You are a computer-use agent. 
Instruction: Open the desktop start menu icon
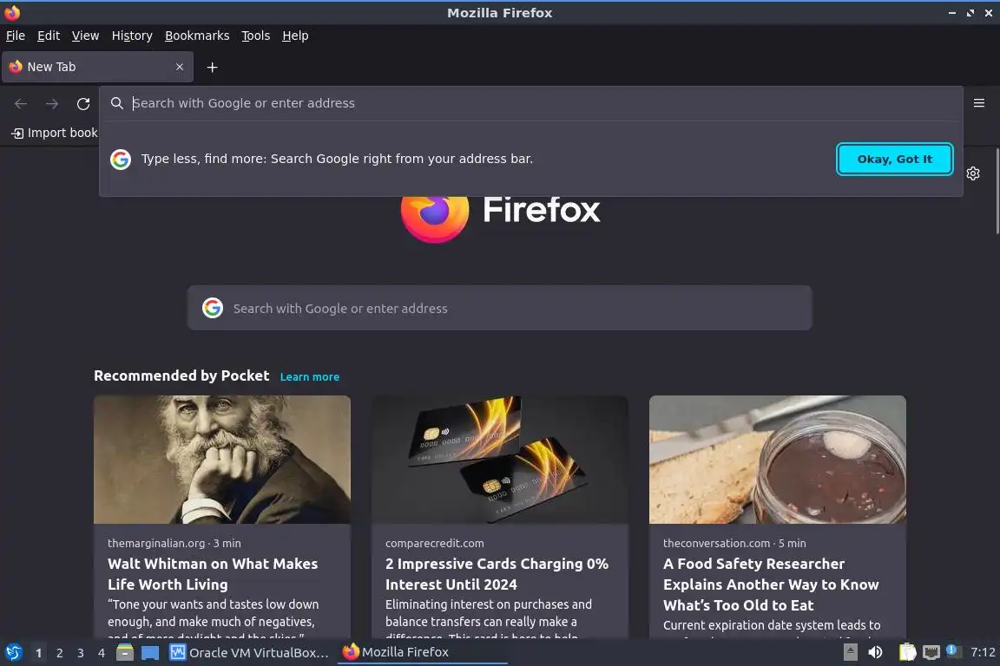pyautogui.click(x=13, y=653)
